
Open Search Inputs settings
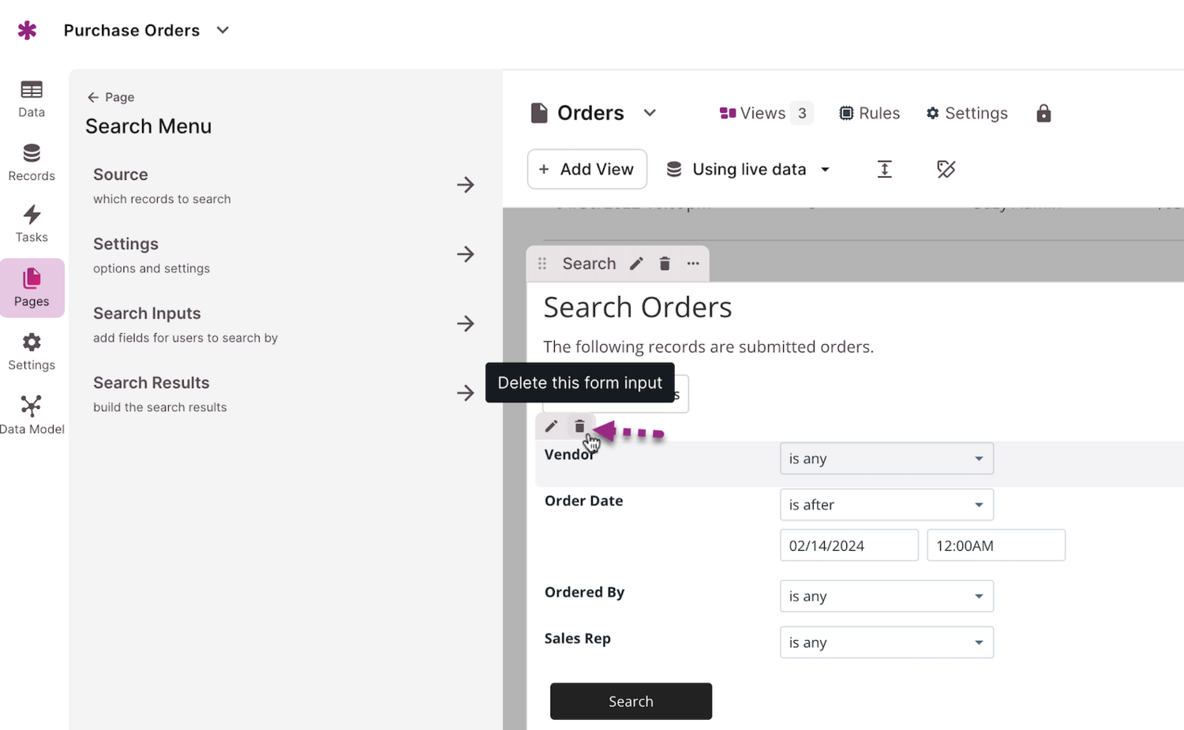[x=284, y=324]
